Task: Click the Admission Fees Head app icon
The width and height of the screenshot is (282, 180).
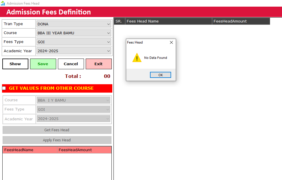Action: pyautogui.click(x=3, y=3)
